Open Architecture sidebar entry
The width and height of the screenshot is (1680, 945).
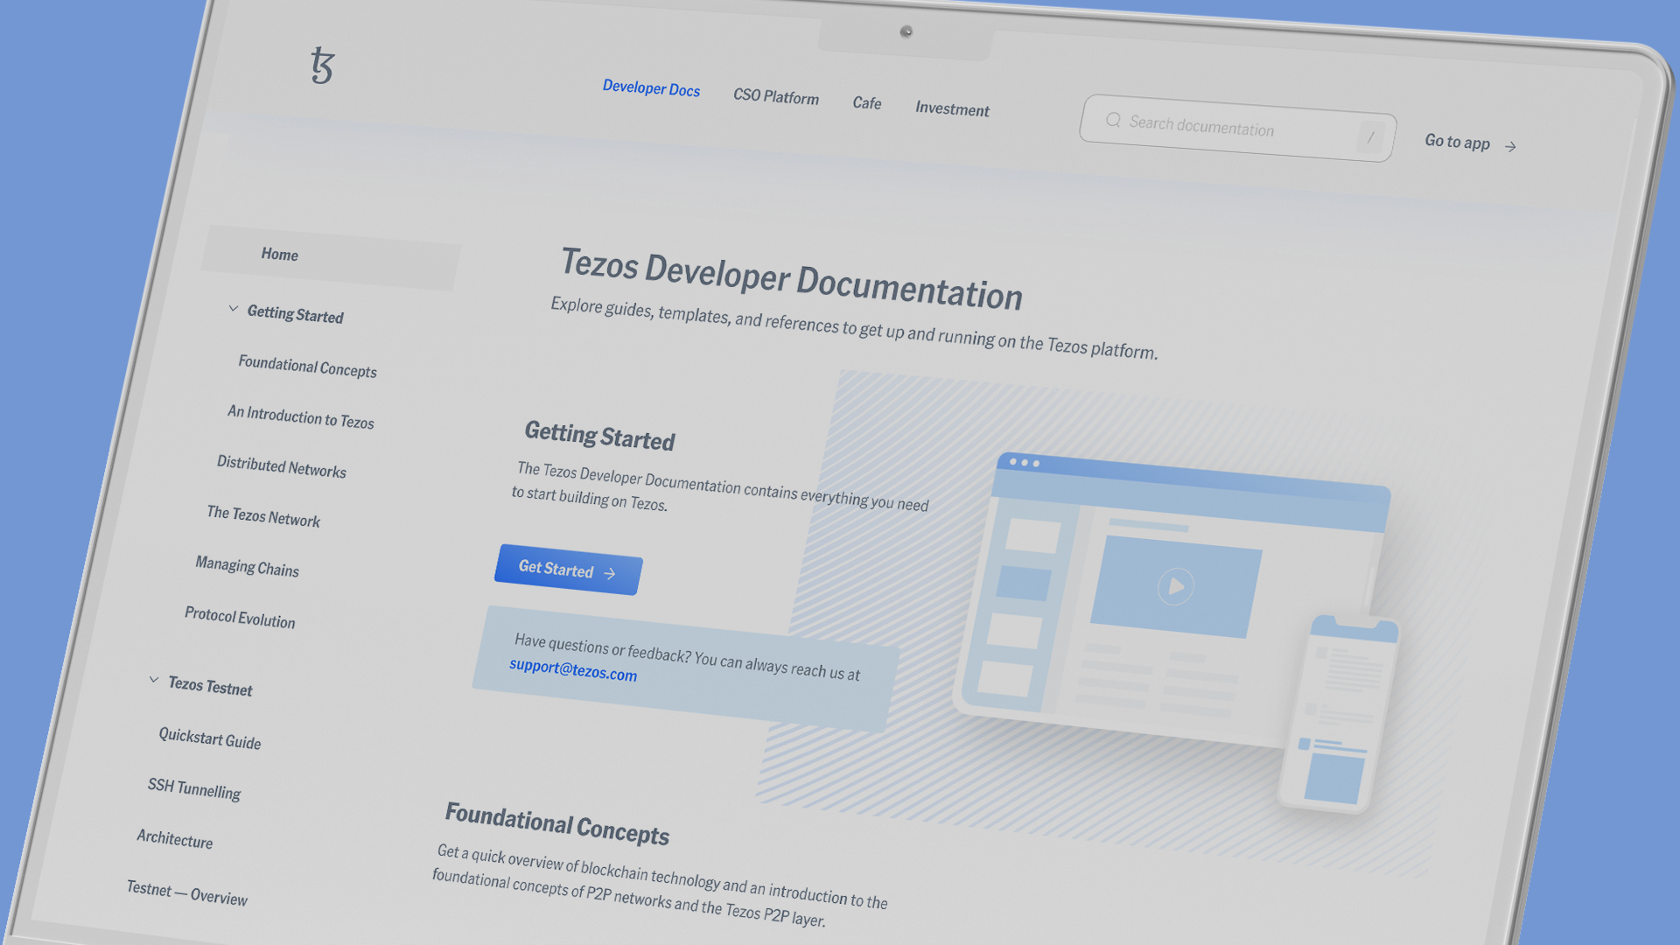pyautogui.click(x=174, y=838)
